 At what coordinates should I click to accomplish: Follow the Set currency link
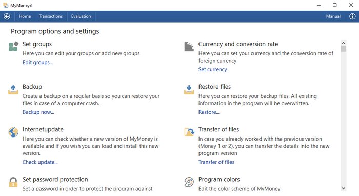[212, 69]
